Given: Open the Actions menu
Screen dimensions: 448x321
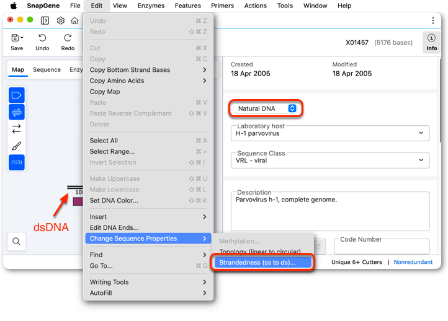Looking at the screenshot, I should 255,6.
